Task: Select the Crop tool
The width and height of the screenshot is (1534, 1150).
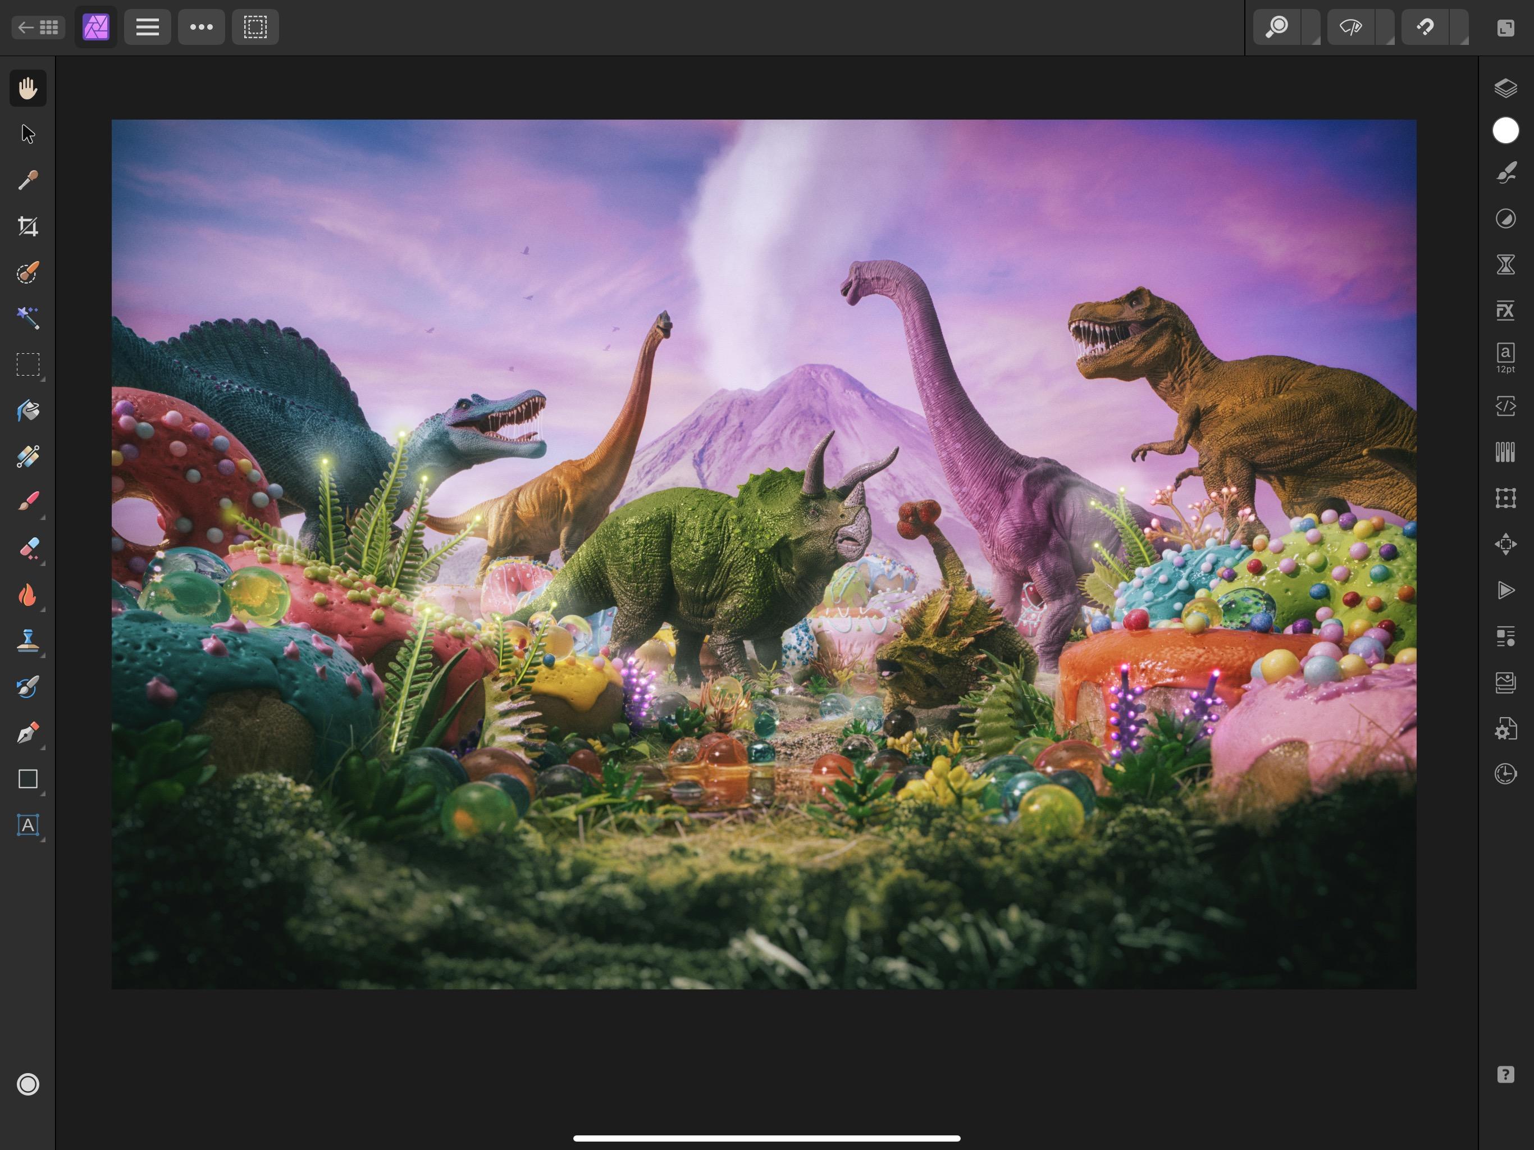Action: (28, 225)
